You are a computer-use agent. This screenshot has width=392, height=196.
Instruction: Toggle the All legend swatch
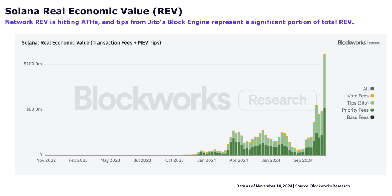click(372, 89)
